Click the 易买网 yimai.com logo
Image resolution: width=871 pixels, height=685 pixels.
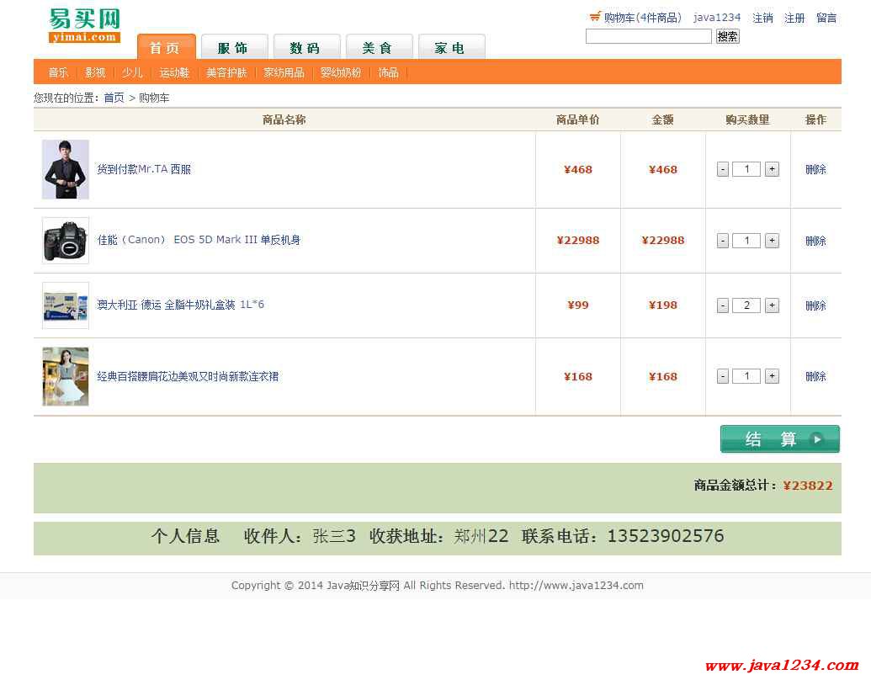pos(84,25)
